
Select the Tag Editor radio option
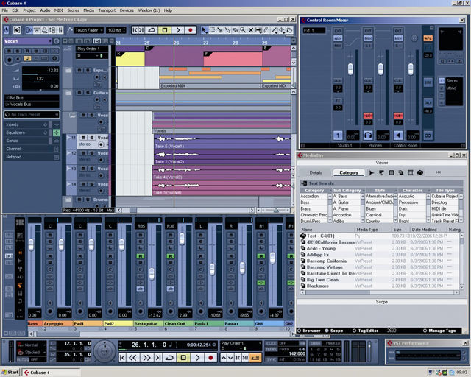point(365,331)
